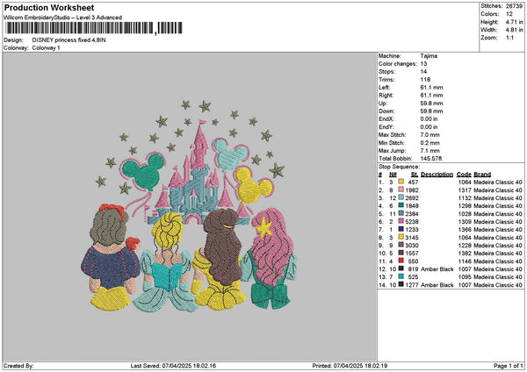Click the Max Jump value '7.1 mm'
The image size is (527, 372).
tap(430, 151)
